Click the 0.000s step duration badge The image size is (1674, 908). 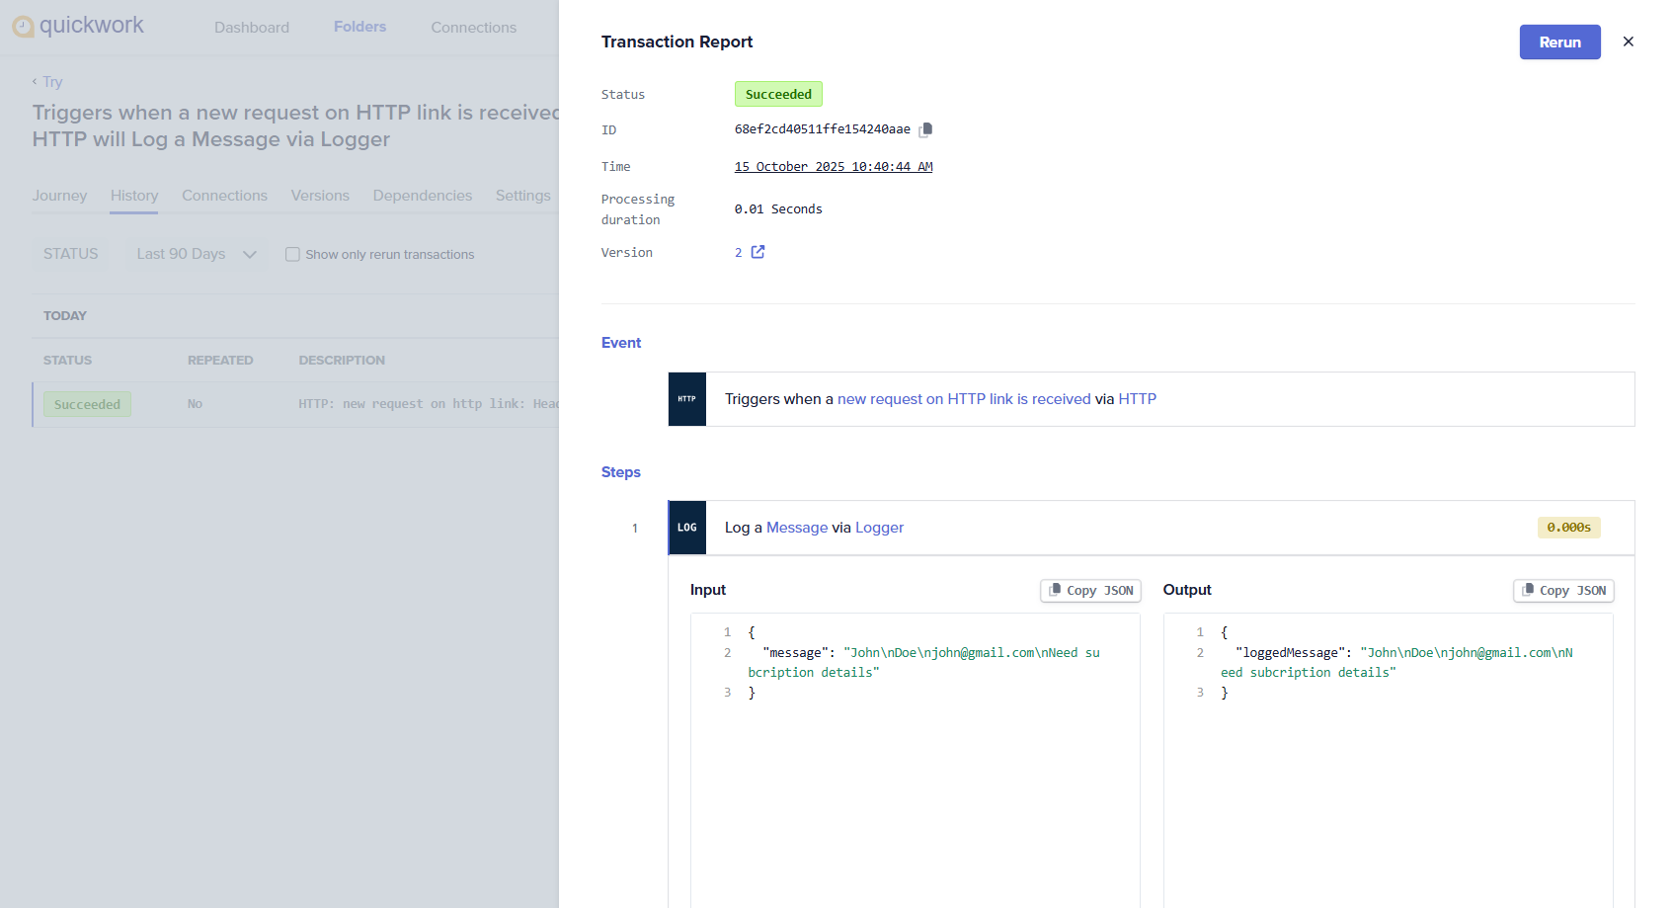coord(1568,528)
